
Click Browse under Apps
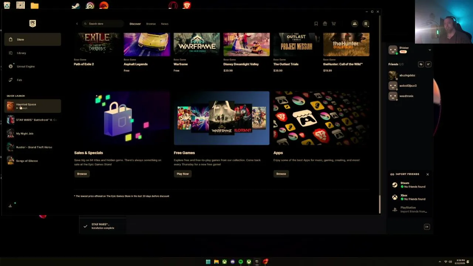281,174
